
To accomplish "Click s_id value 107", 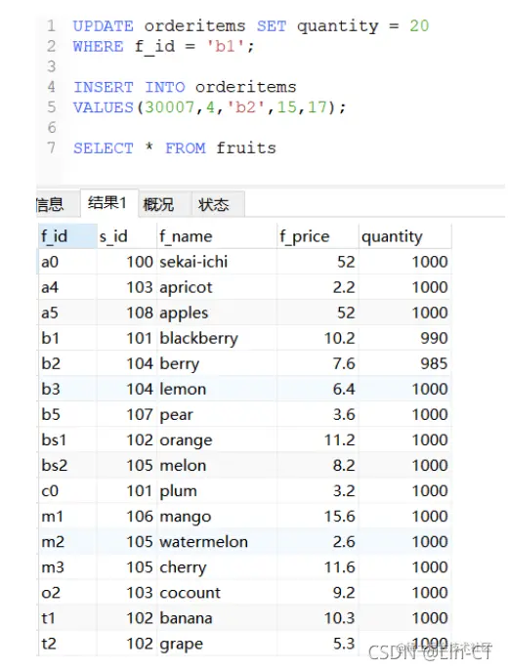I will [x=127, y=414].
